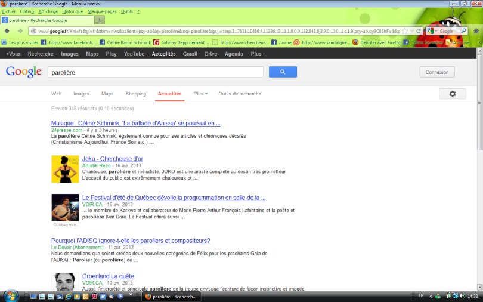Open the Historique menu

[x=72, y=11]
